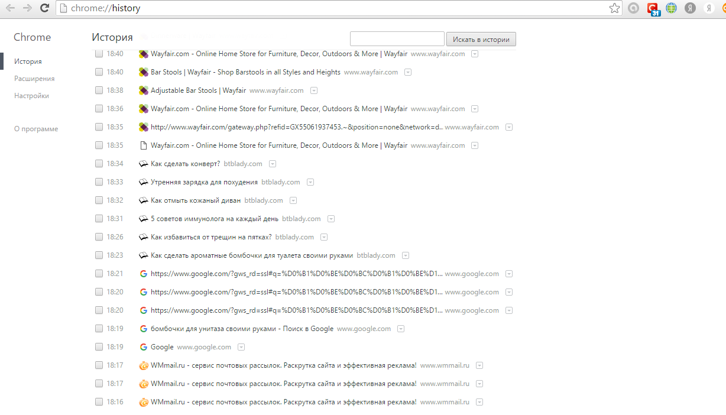Image resolution: width=726 pixels, height=415 pixels.
Task: Click the white Я extension icon
Action: pos(708,8)
